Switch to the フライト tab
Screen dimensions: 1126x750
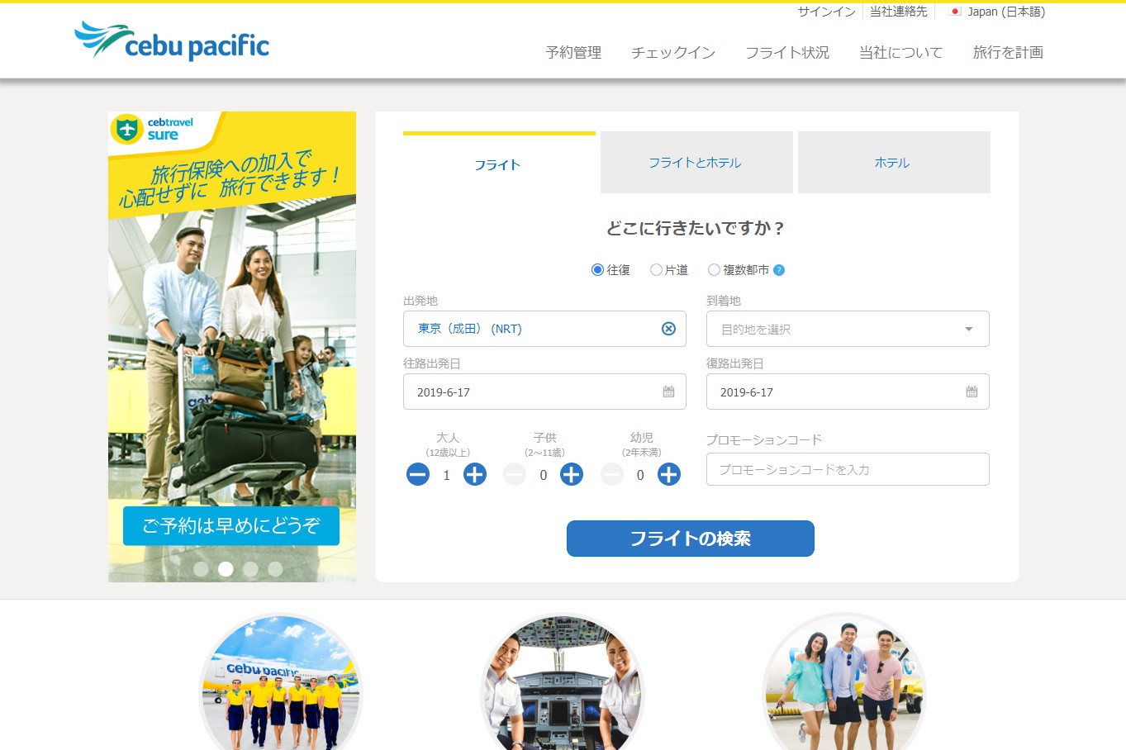(499, 163)
